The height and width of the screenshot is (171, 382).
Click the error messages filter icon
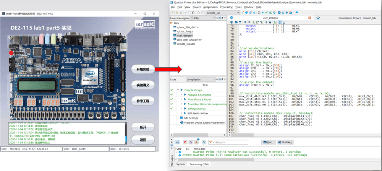pyautogui.click(x=185, y=142)
